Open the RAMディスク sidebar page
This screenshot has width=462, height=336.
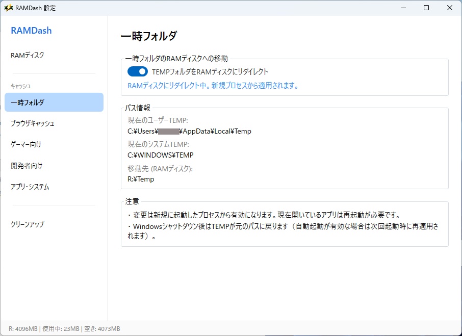[54, 55]
